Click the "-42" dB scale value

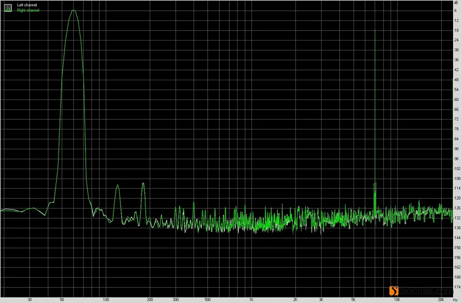(456, 70)
